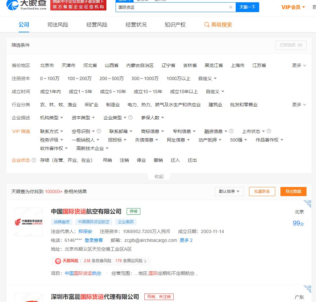This screenshot has height=302, width=316.
Task: Open the 资本类型 dropdown
Action: [83, 118]
